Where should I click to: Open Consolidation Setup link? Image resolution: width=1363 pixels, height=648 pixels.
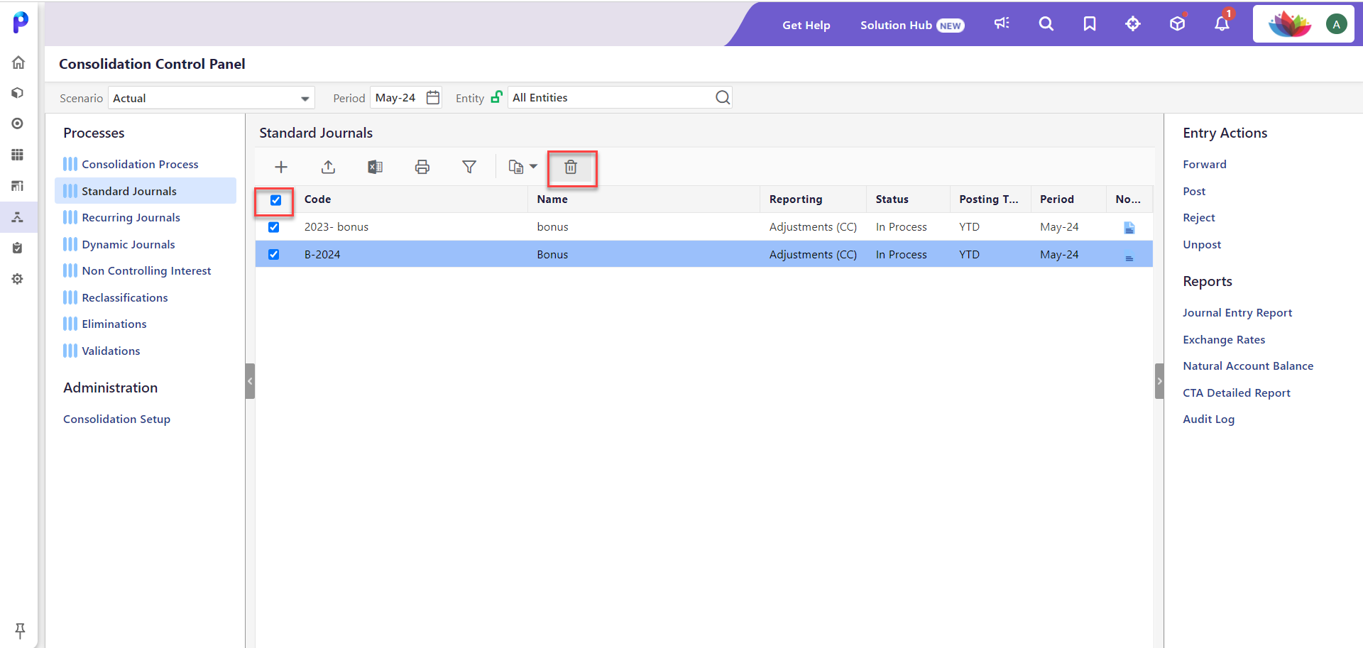[116, 419]
